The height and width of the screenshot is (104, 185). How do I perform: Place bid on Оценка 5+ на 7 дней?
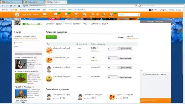point(125,49)
